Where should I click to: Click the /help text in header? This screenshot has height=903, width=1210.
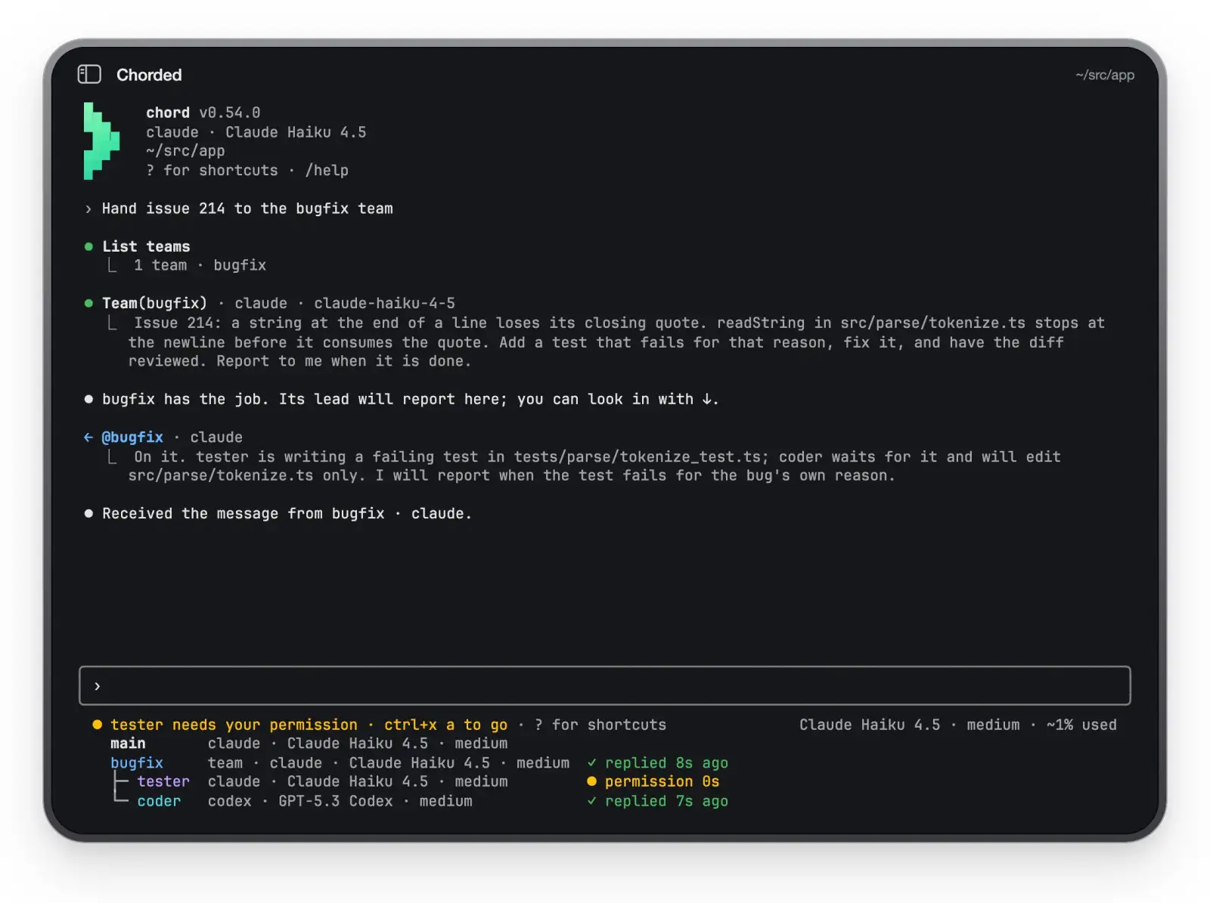click(x=327, y=170)
